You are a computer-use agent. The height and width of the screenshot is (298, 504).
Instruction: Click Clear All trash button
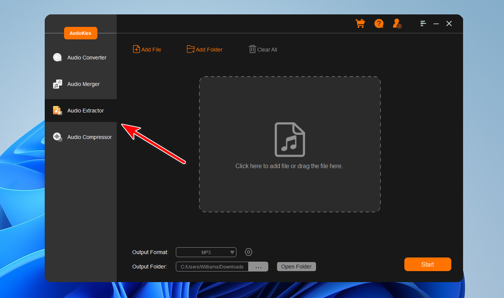263,50
